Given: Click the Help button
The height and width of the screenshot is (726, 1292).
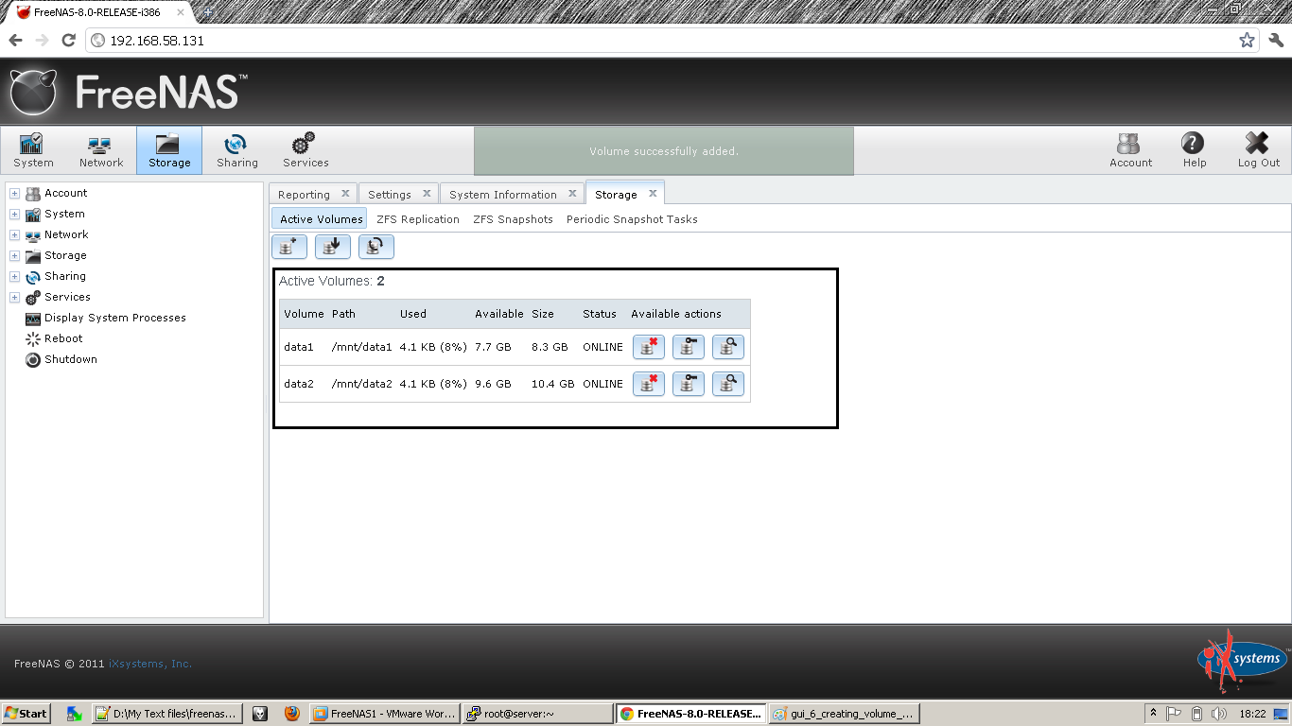Looking at the screenshot, I should (1193, 149).
